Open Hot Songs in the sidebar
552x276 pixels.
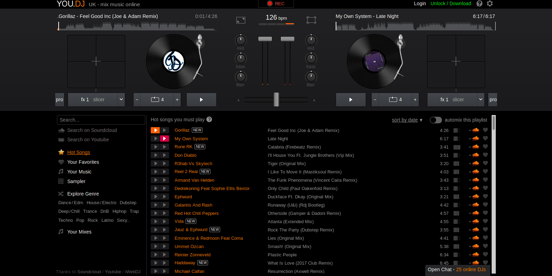pos(79,152)
